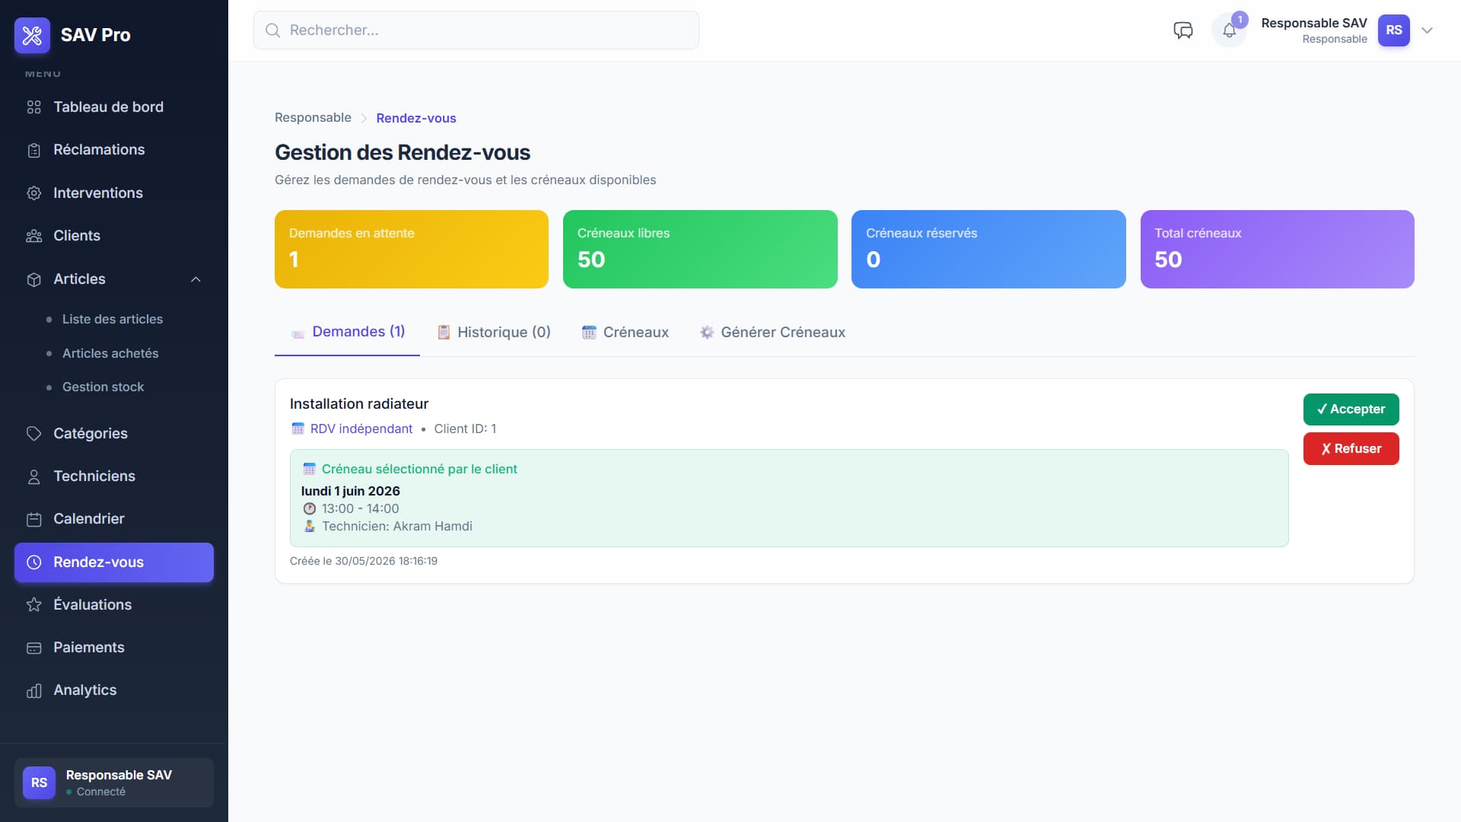This screenshot has width=1461, height=822.
Task: Click the Créneau sélectionné calendar icon
Action: click(309, 470)
